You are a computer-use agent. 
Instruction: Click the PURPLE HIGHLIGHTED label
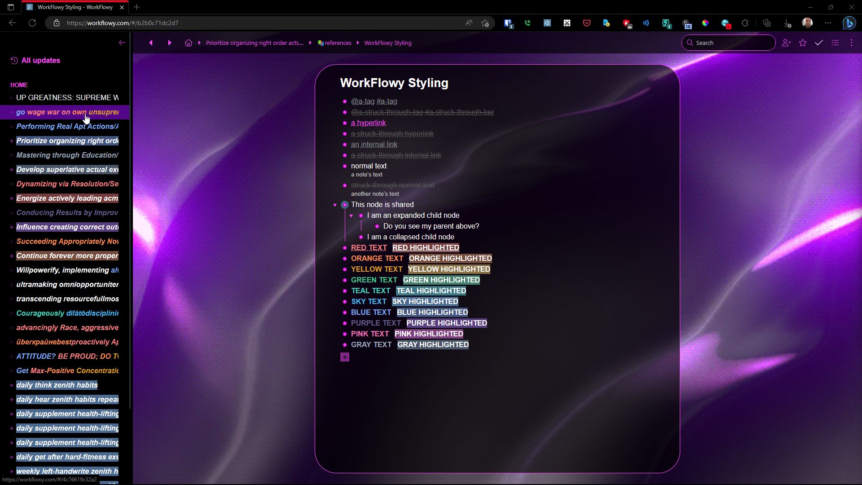[x=447, y=323]
